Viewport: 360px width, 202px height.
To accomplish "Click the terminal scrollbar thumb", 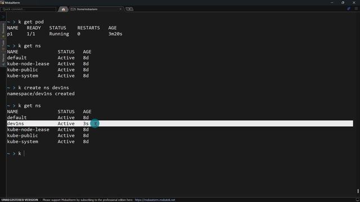I will (358, 191).
